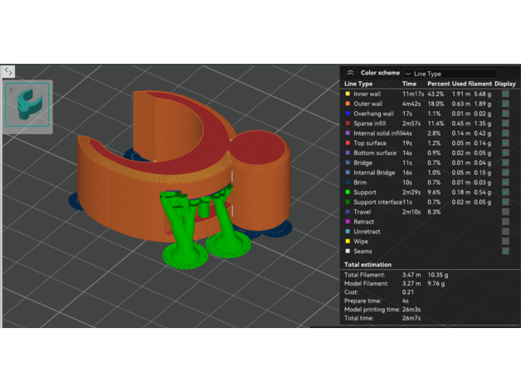Turn off Support display checkbox

click(x=505, y=192)
